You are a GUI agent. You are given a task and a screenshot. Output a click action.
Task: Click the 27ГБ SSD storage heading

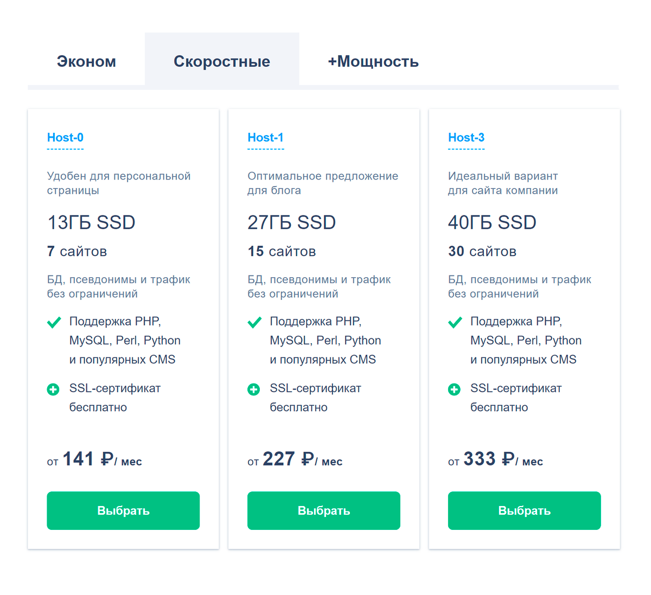point(291,222)
